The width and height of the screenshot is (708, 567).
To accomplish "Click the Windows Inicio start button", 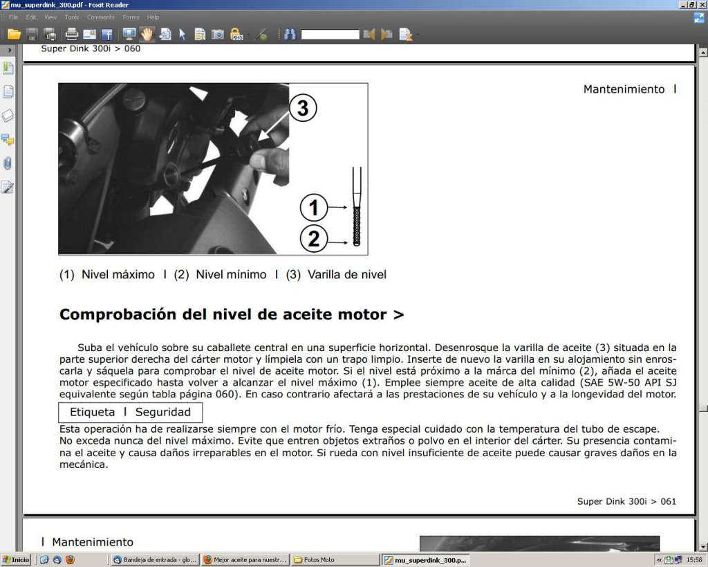I will pos(16,560).
